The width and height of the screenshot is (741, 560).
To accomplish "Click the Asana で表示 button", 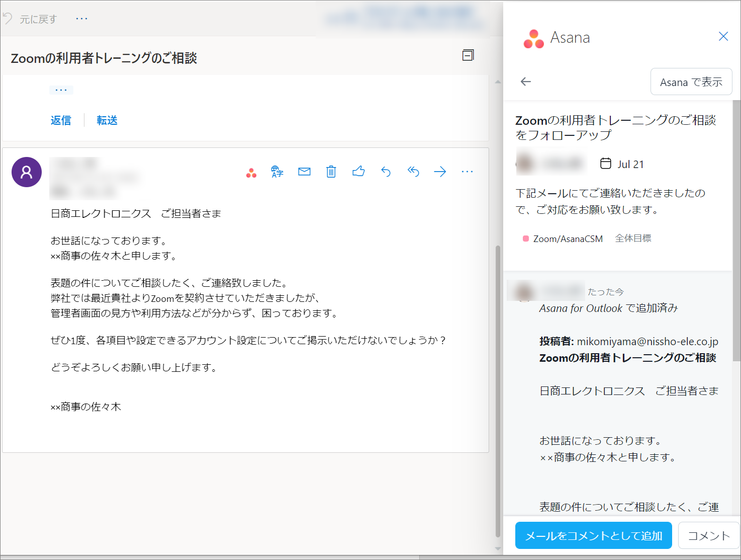I will tap(691, 82).
